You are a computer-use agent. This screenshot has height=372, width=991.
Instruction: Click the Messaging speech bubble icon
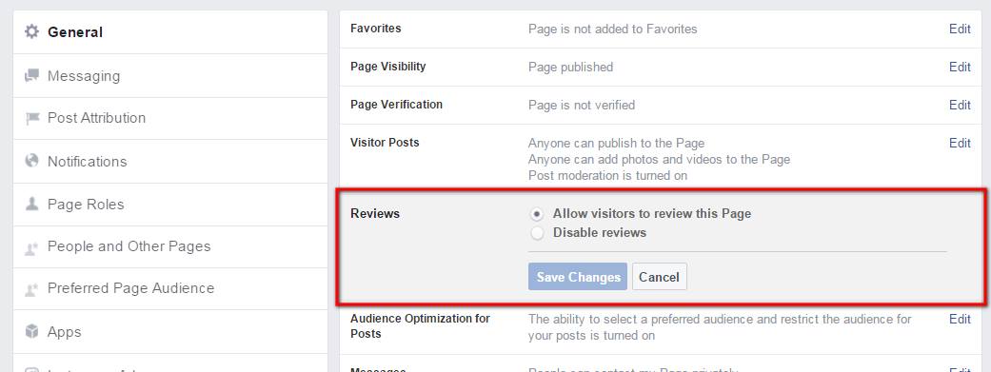tap(31, 76)
